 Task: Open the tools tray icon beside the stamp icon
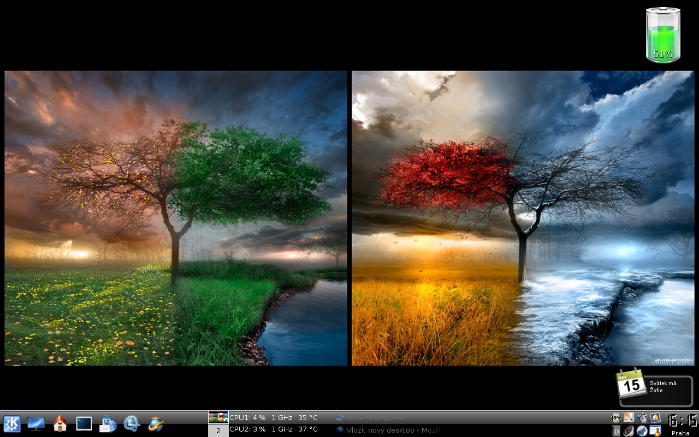tap(642, 418)
